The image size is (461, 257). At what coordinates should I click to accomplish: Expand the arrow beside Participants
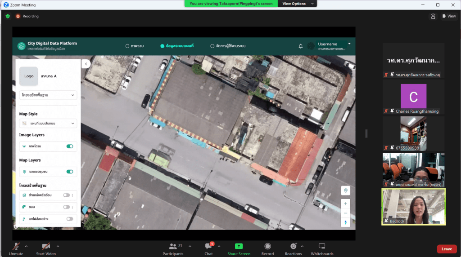(x=190, y=246)
